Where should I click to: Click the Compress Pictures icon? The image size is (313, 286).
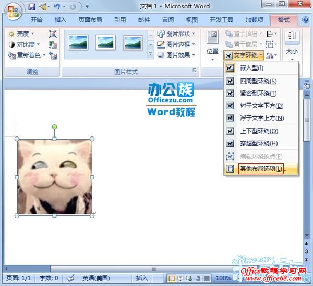coord(53,33)
